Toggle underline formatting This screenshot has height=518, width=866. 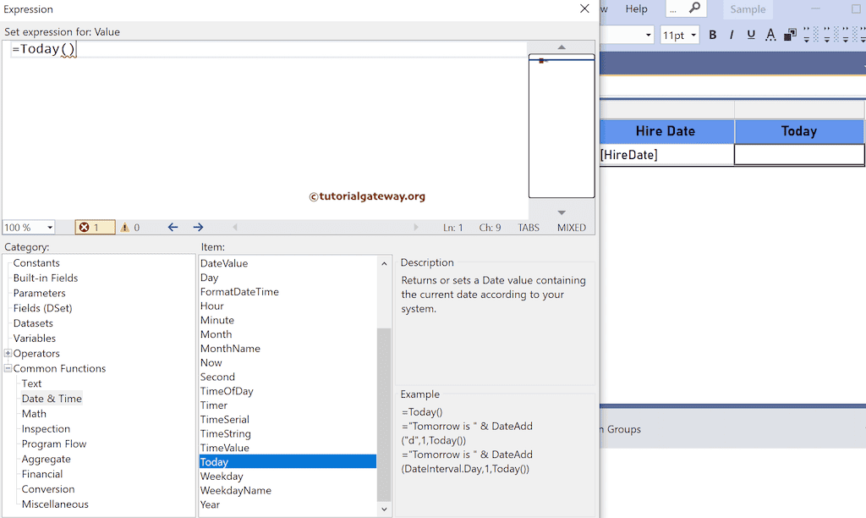(752, 34)
